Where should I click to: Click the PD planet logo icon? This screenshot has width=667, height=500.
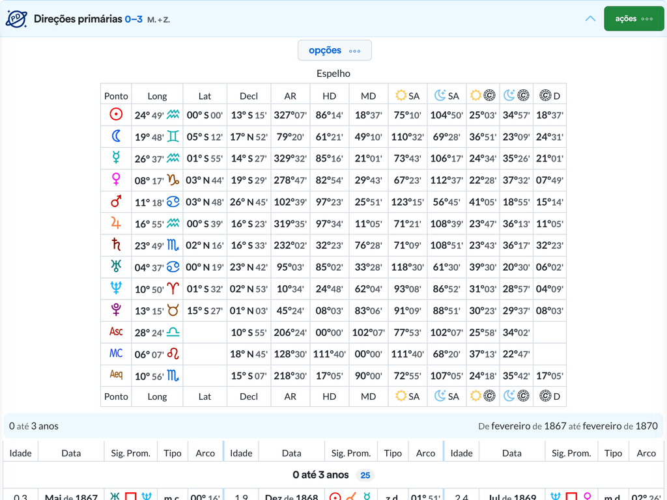pyautogui.click(x=16, y=19)
